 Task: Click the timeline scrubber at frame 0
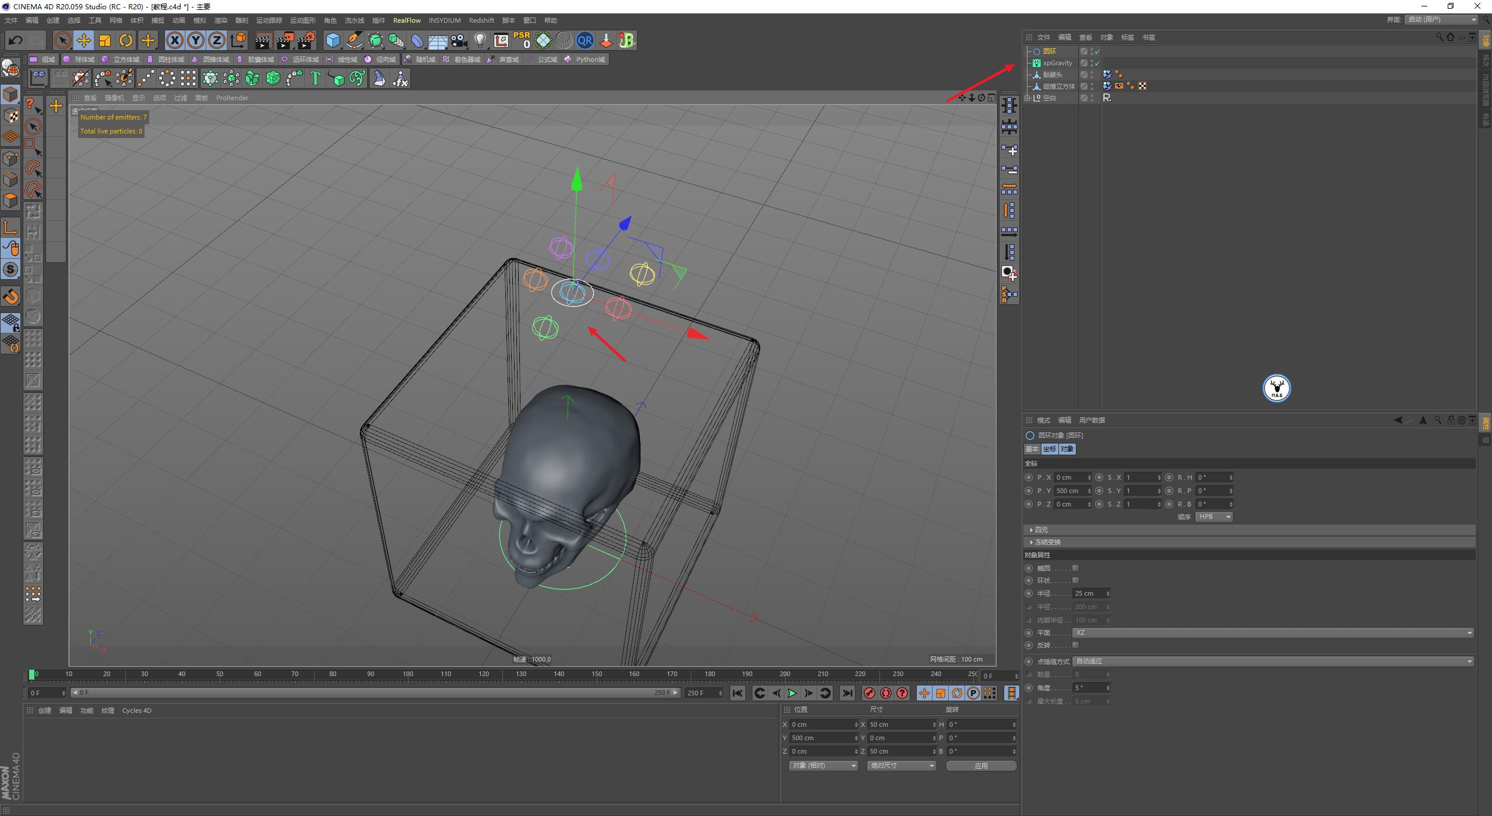(32, 674)
